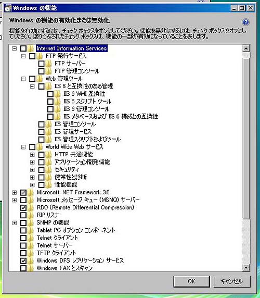
Task: Expand the HTTP 共通機能 node
Action: (32, 155)
